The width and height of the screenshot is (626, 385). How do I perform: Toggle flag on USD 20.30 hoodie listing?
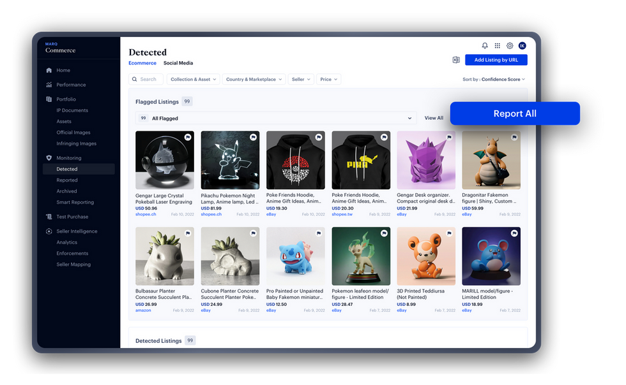[384, 137]
